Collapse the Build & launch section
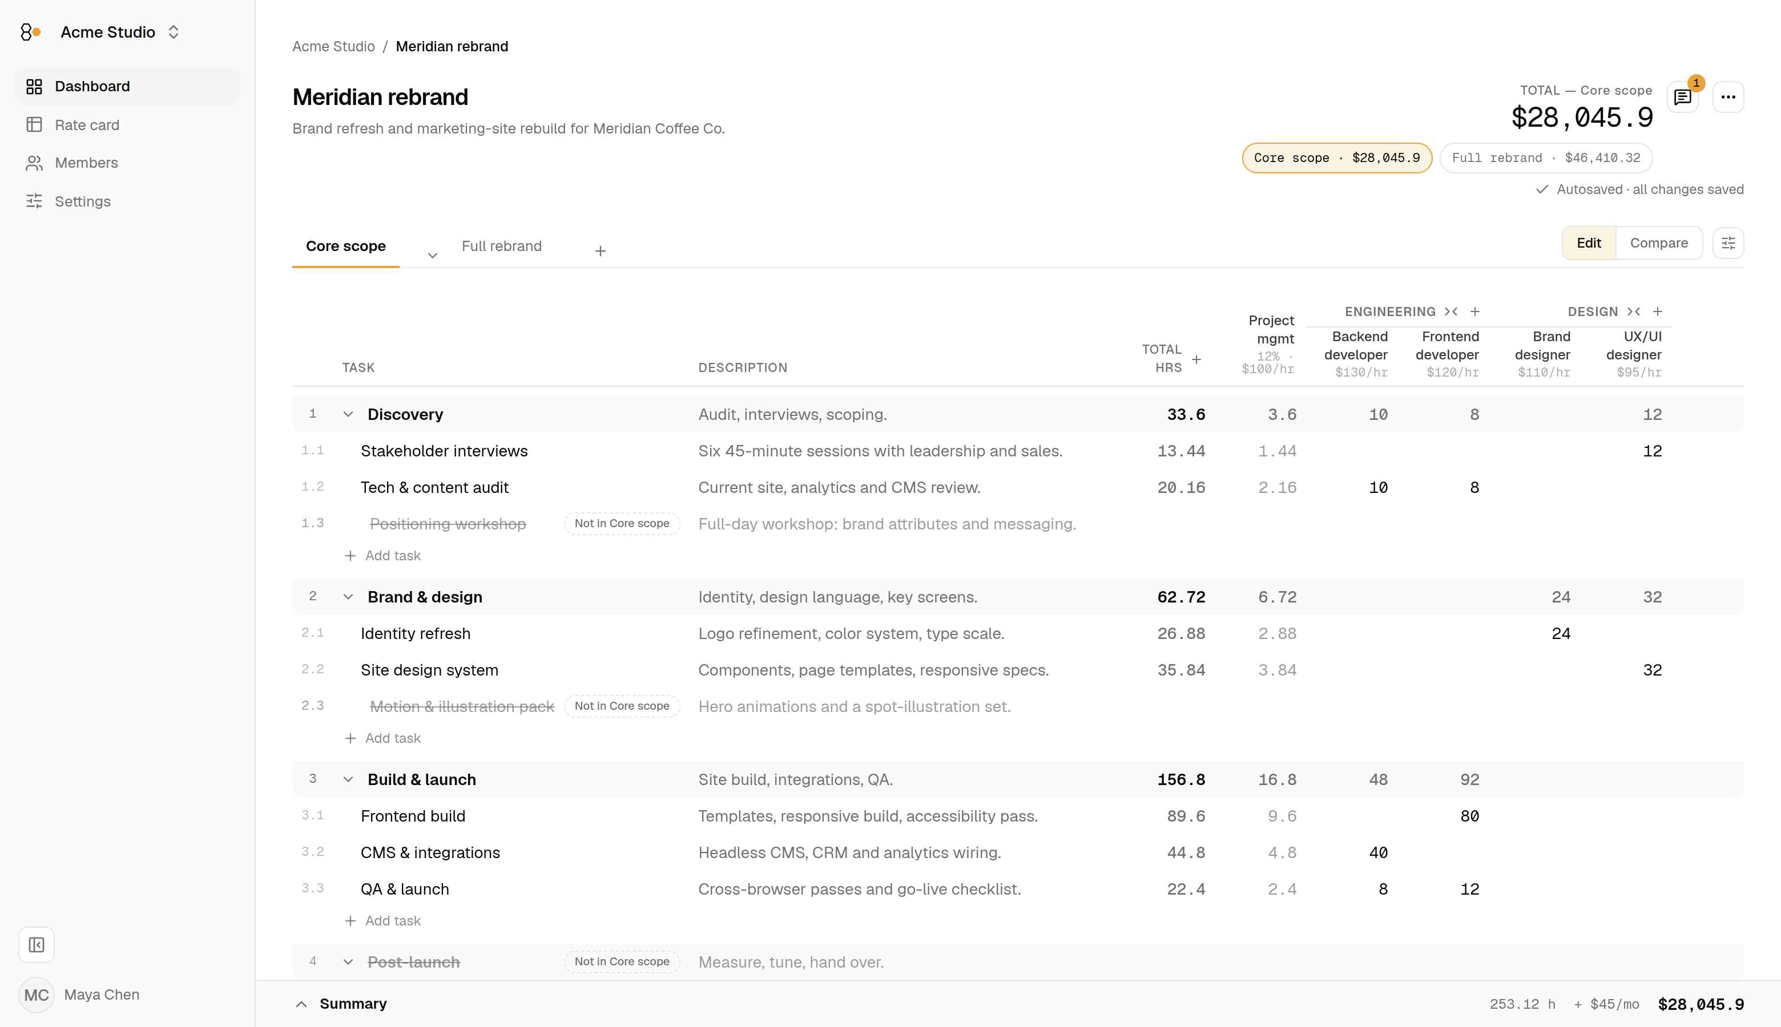 pyautogui.click(x=348, y=779)
